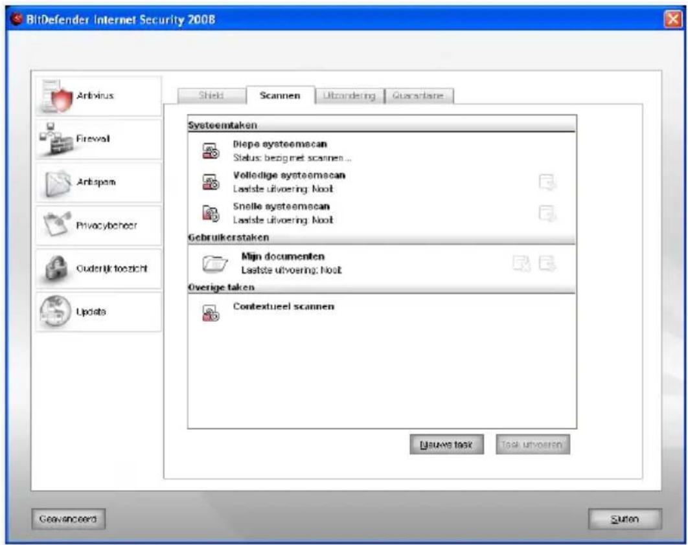Open the Update globe icon

(x=55, y=311)
